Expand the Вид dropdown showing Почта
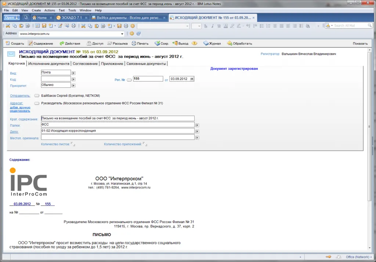The image size is (376, 262). (x=73, y=73)
